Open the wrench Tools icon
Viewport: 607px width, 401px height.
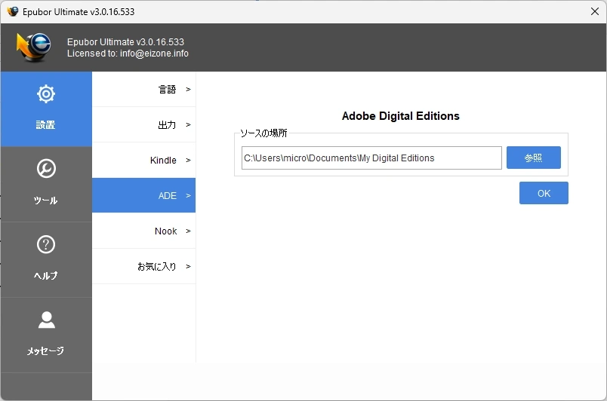(x=46, y=168)
